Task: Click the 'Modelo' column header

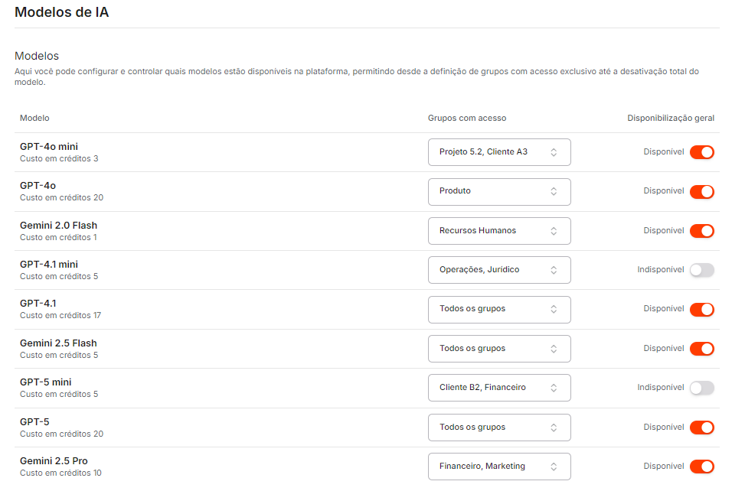Action: 34,119
